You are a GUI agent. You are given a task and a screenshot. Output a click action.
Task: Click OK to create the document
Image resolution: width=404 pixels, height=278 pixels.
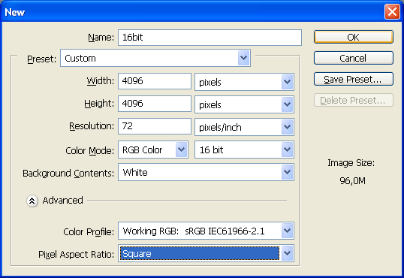click(x=354, y=37)
